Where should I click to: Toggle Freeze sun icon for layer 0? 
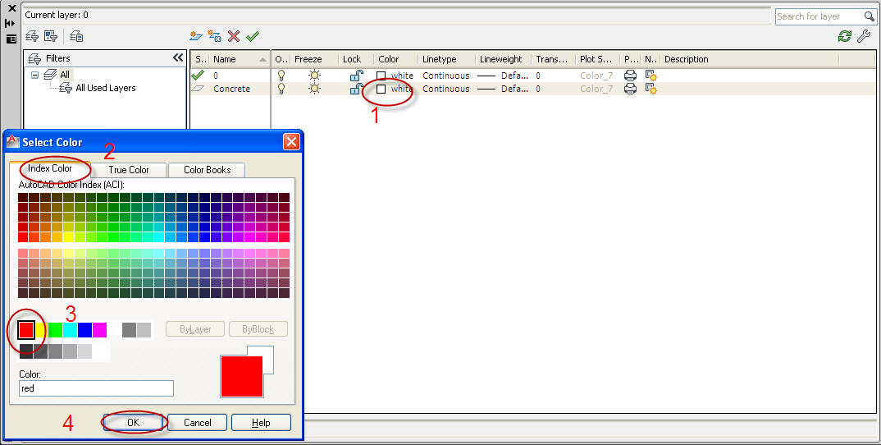[x=315, y=76]
